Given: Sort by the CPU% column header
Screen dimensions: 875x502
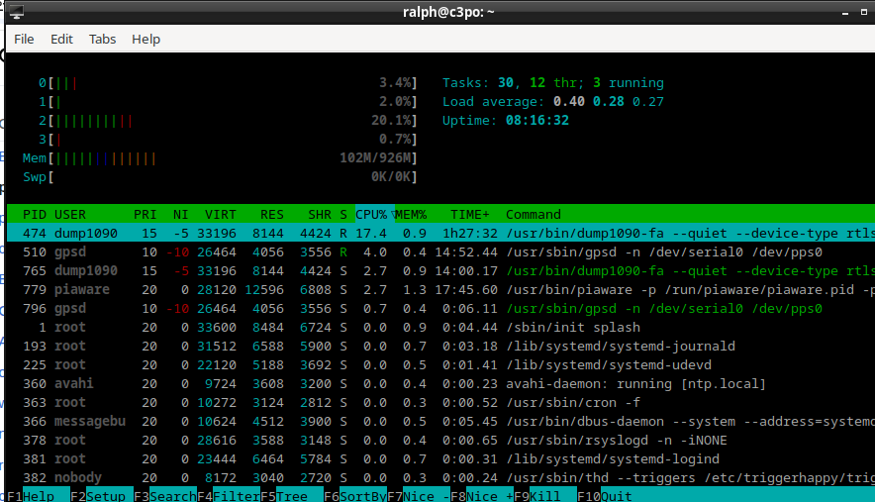Looking at the screenshot, I should (372, 215).
